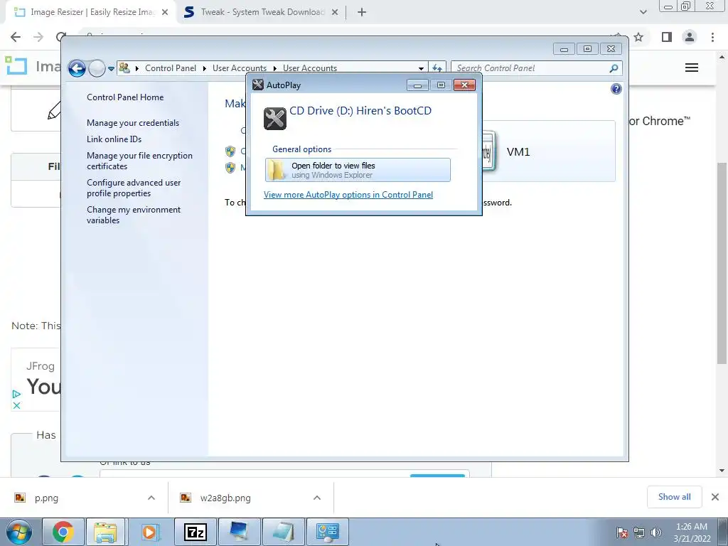728x546 pixels.
Task: Show all downloads
Action: click(674, 497)
